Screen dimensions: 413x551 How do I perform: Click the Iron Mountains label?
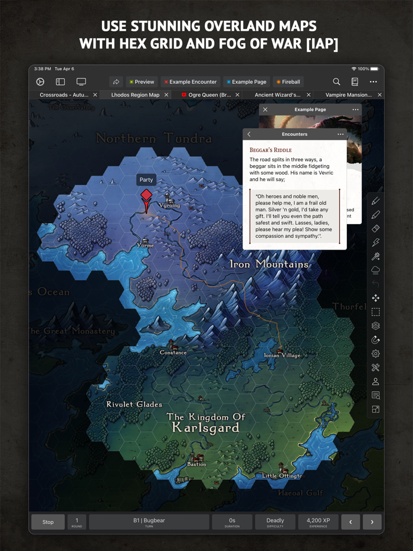269,264
